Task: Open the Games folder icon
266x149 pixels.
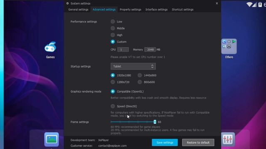Action: (50, 47)
